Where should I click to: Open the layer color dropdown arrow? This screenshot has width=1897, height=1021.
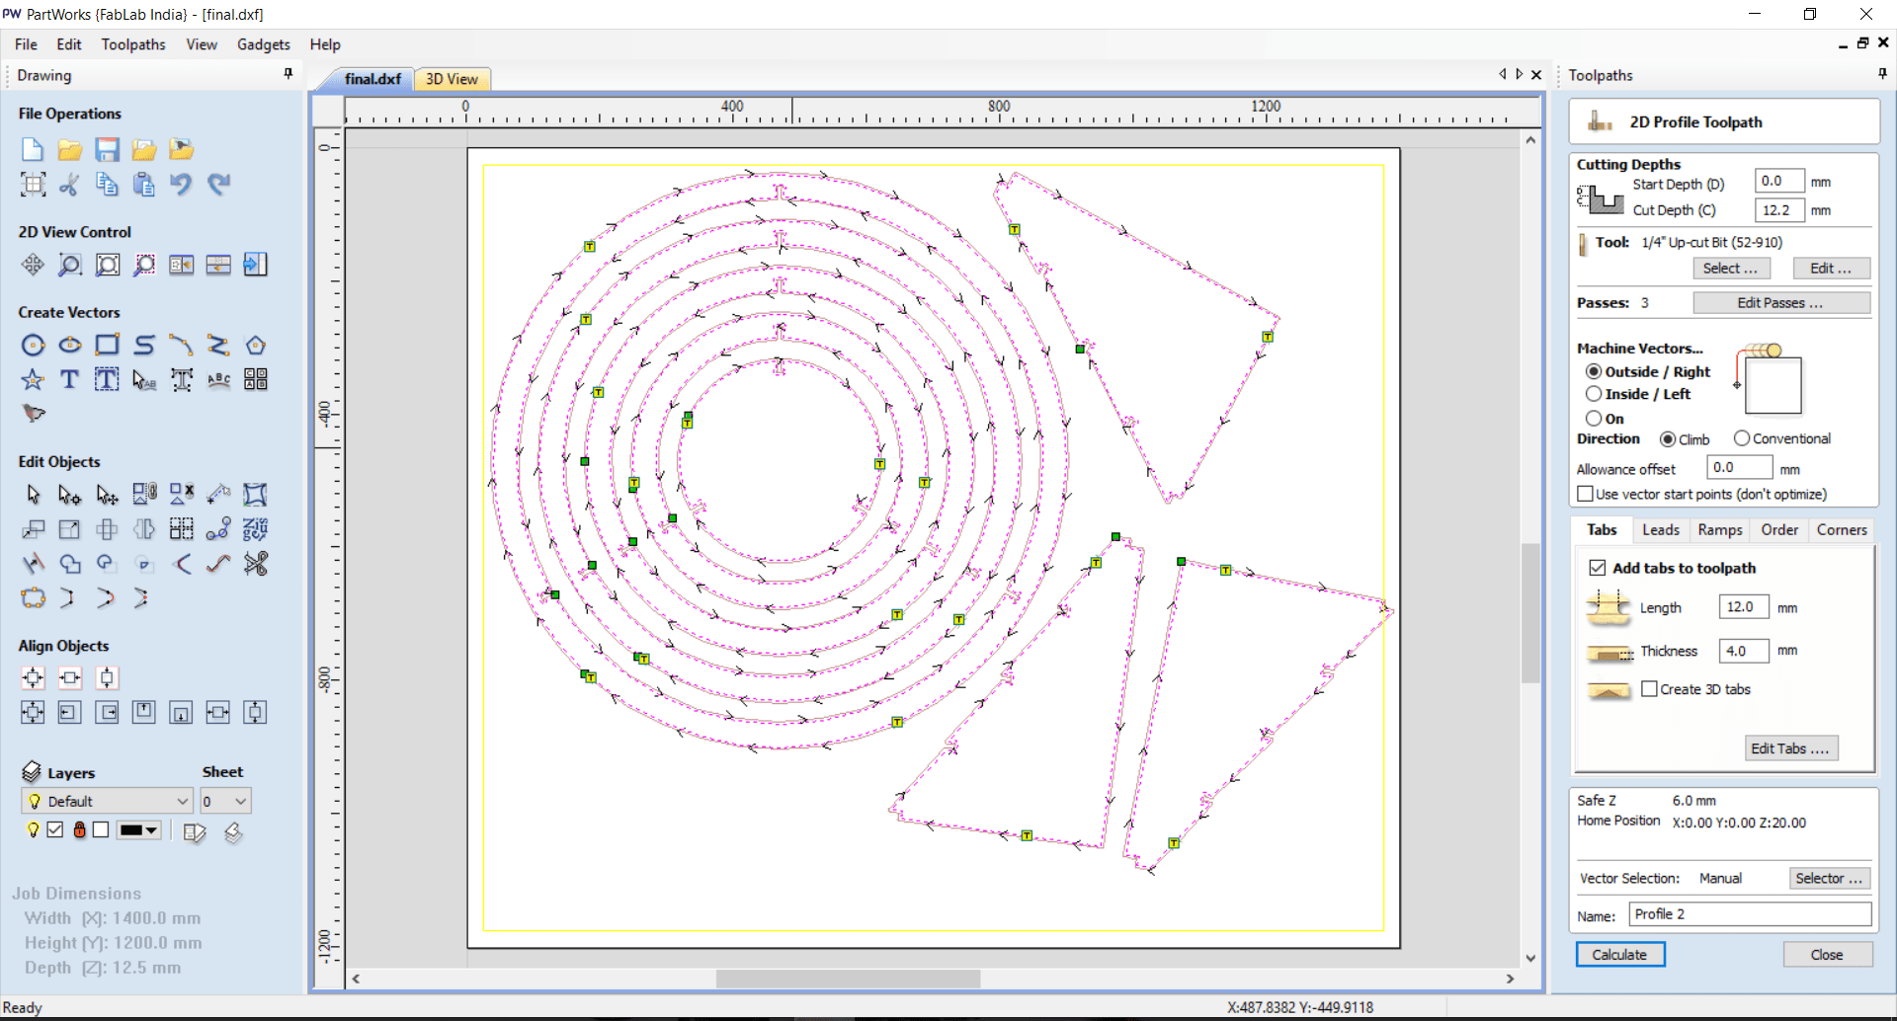click(x=151, y=830)
